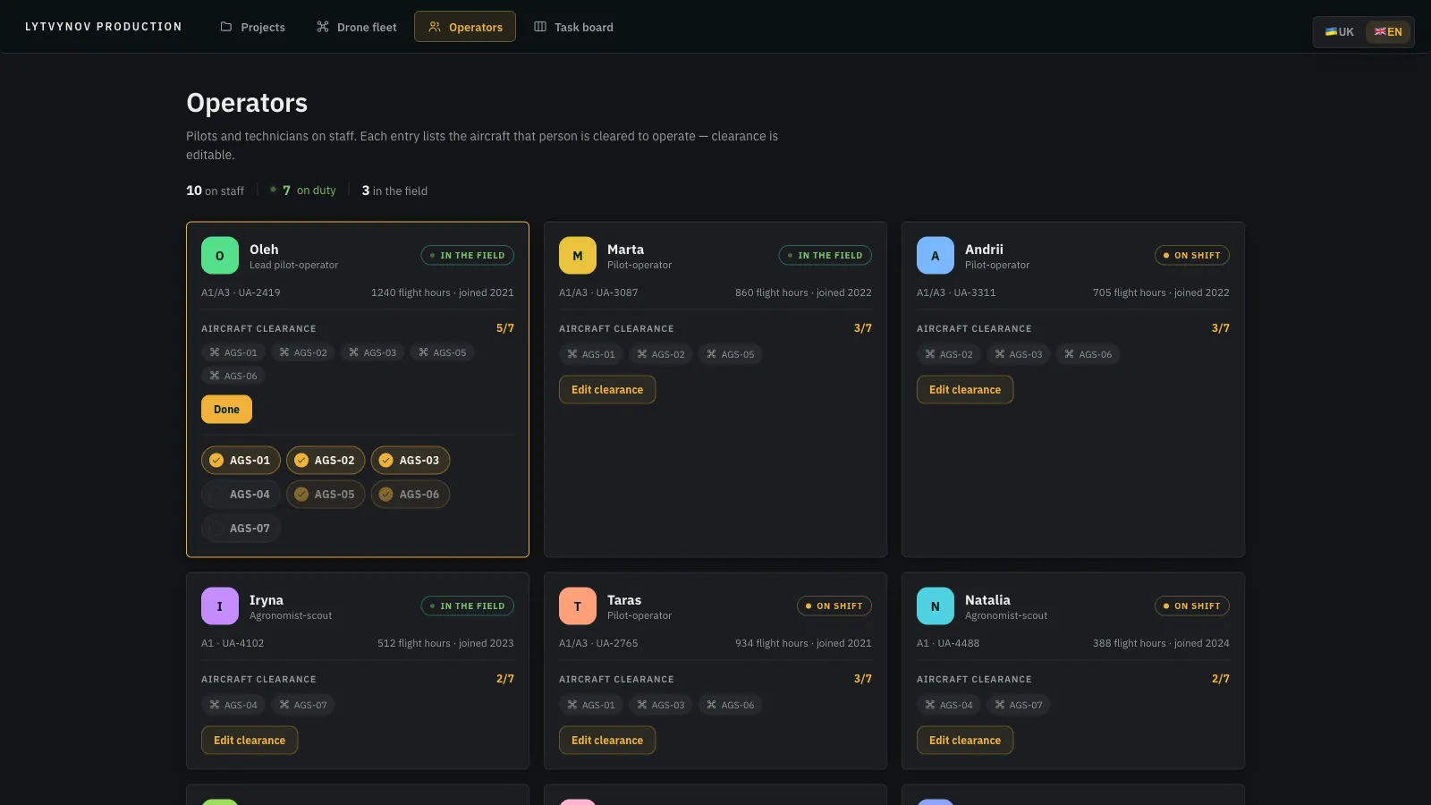Switch language to EN
The image size is (1431, 805).
[x=1388, y=32]
